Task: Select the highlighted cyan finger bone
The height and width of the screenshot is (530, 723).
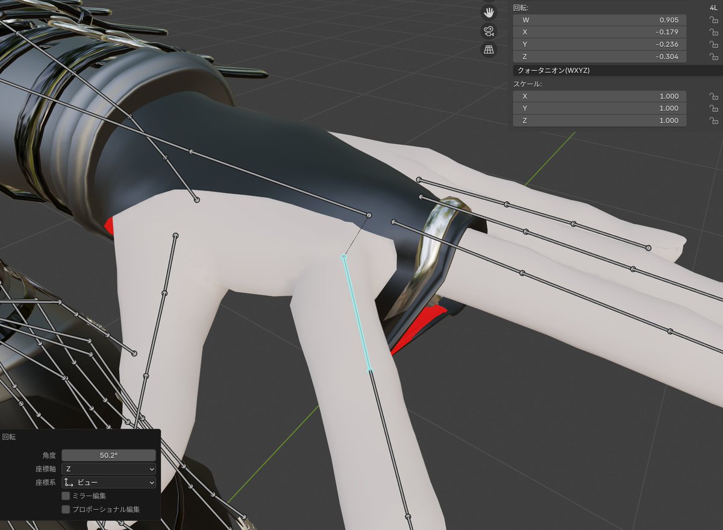Action: coord(356,313)
